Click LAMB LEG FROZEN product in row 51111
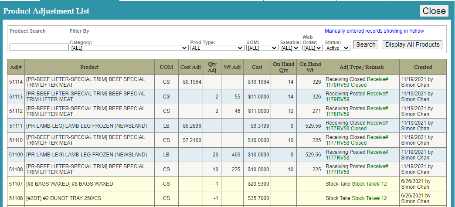The width and height of the screenshot is (455, 207). click(x=86, y=126)
